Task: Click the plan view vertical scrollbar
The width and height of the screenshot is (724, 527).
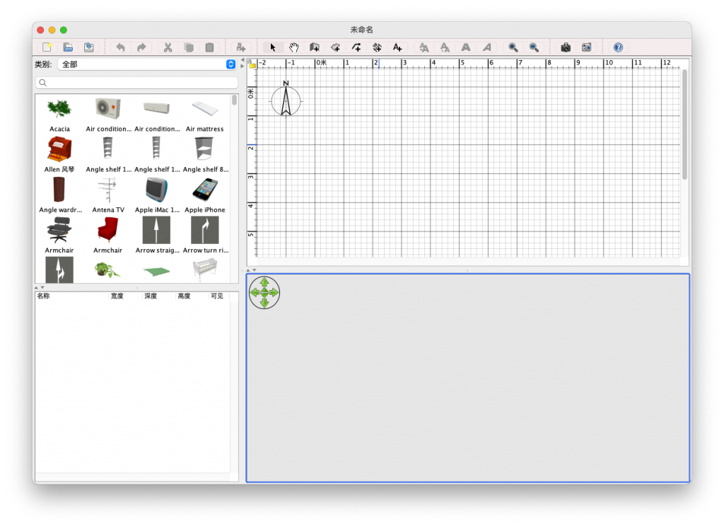Action: point(684,124)
